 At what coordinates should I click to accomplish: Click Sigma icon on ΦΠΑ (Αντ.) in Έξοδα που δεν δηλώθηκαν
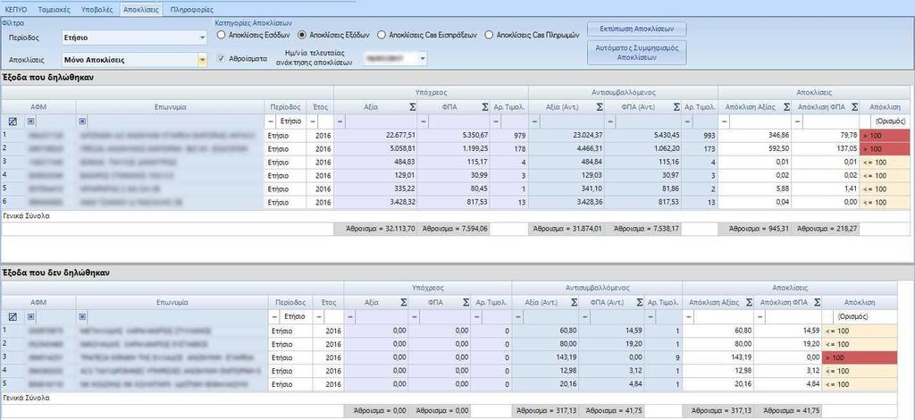640,302
